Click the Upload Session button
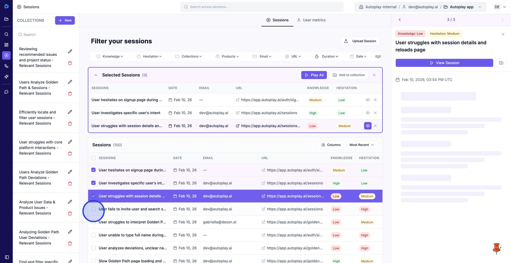 pyautogui.click(x=360, y=41)
